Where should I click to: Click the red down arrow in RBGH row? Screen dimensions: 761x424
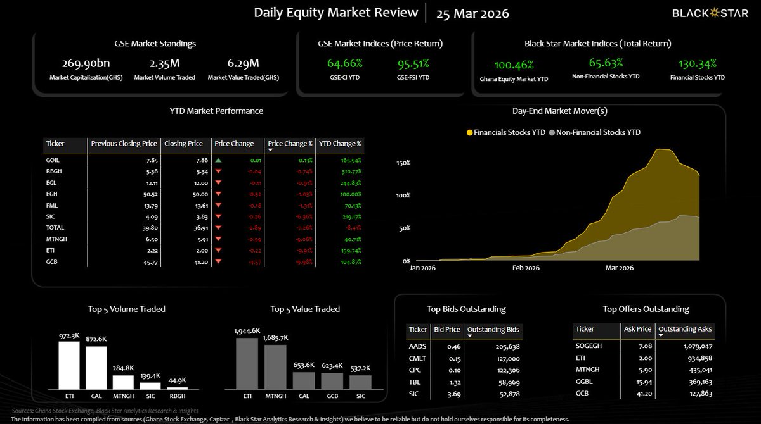click(x=219, y=171)
